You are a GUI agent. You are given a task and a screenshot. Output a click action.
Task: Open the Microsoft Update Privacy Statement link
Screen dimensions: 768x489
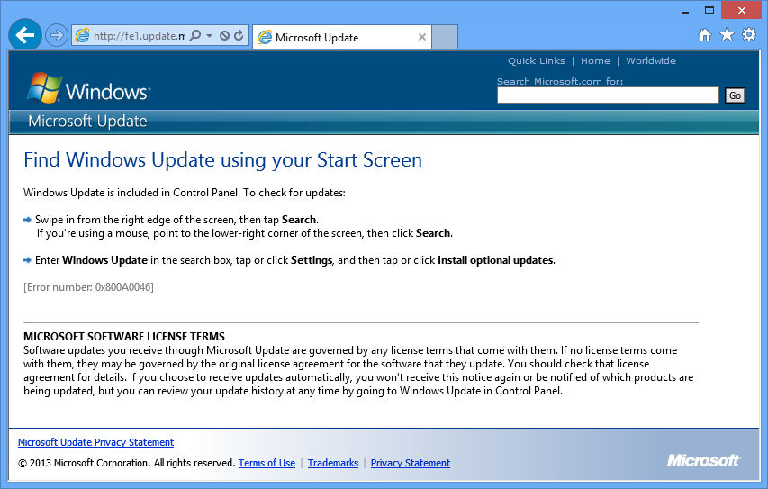[x=96, y=442]
